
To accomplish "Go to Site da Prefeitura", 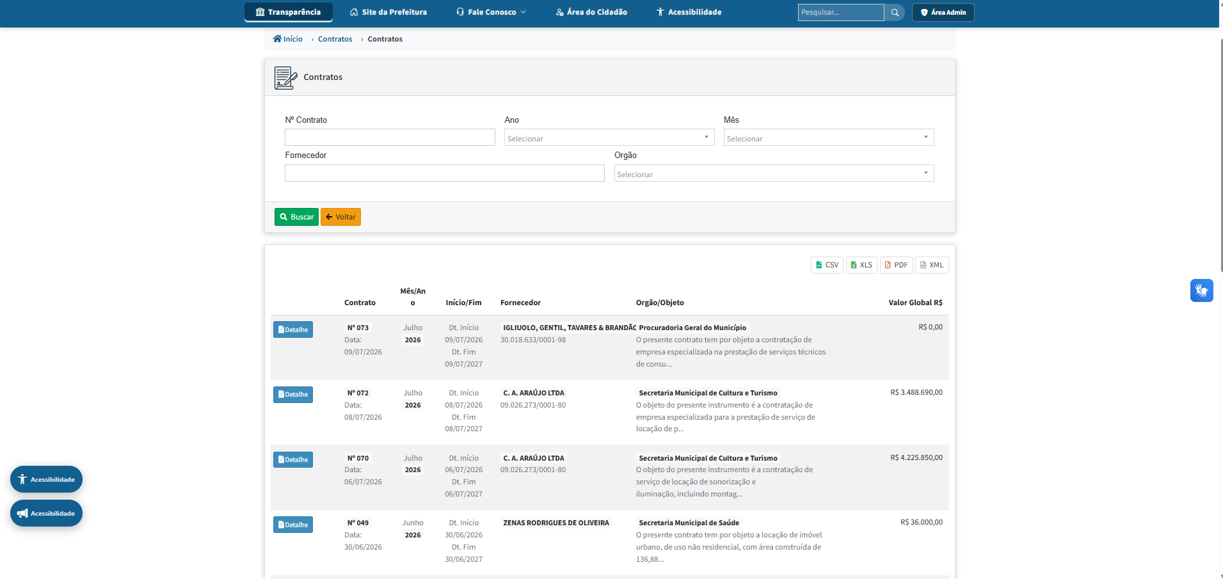I will pos(388,12).
